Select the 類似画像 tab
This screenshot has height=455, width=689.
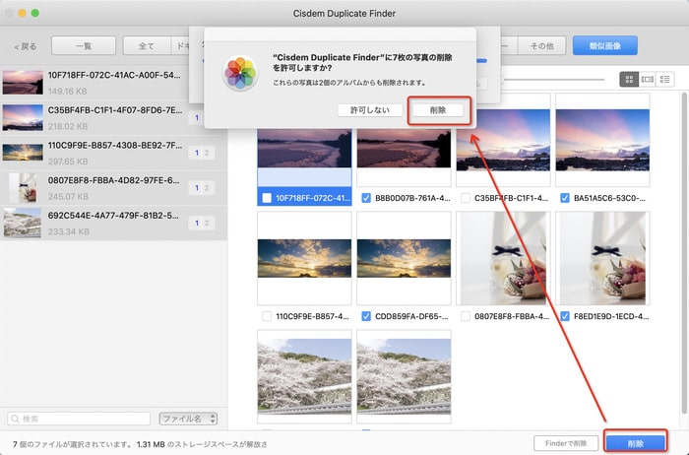pos(605,45)
